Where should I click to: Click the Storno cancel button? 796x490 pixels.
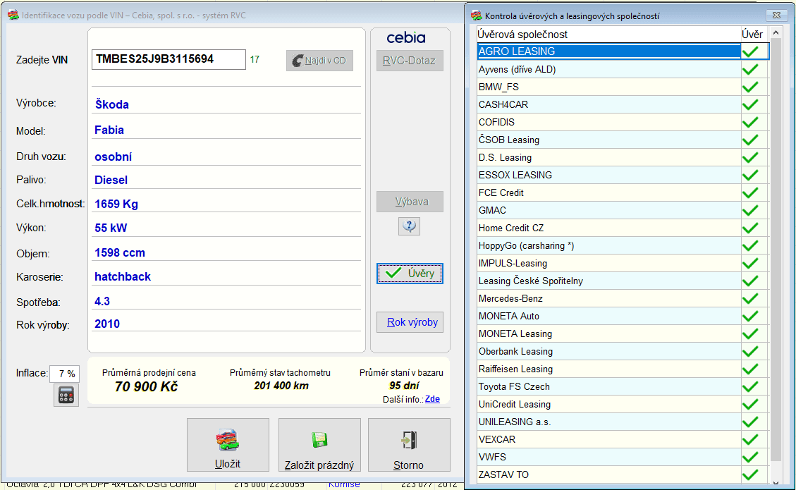tap(409, 445)
